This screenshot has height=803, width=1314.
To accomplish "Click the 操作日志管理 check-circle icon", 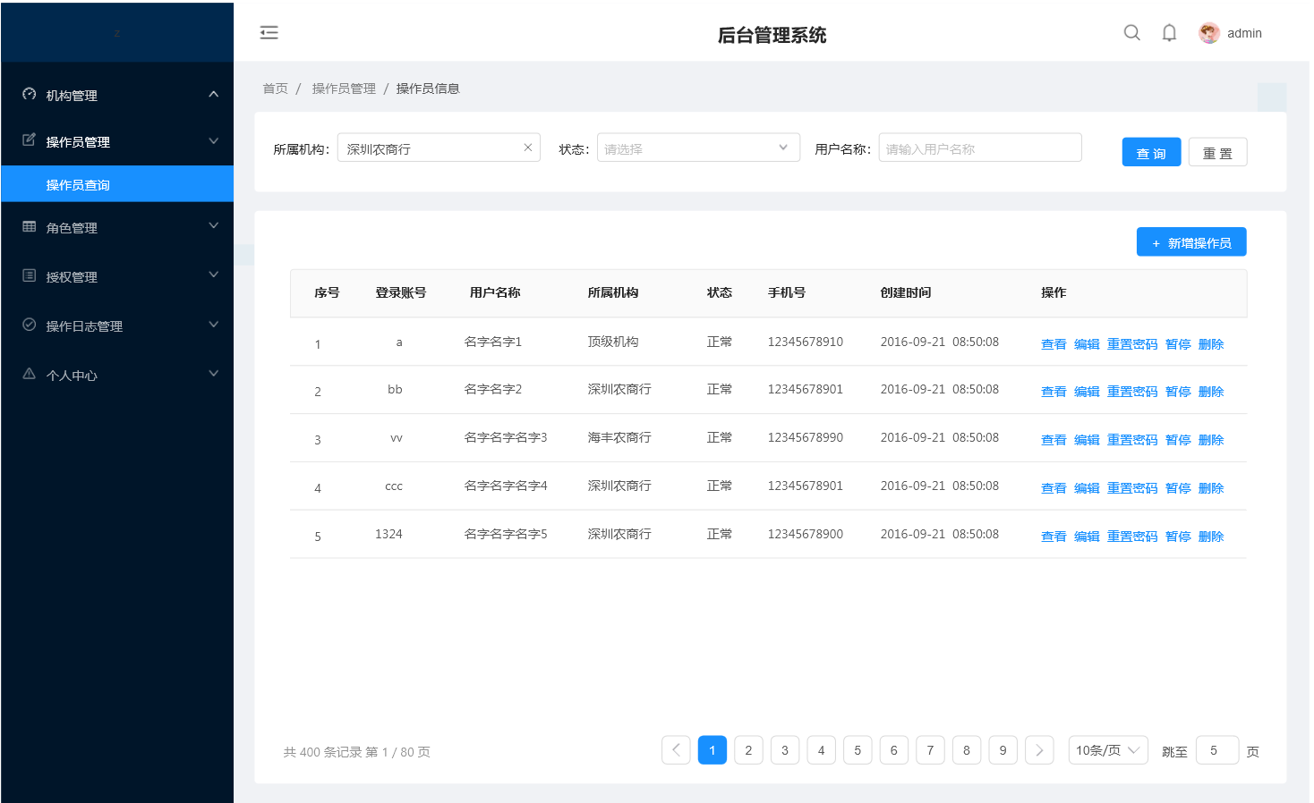I will tap(30, 325).
